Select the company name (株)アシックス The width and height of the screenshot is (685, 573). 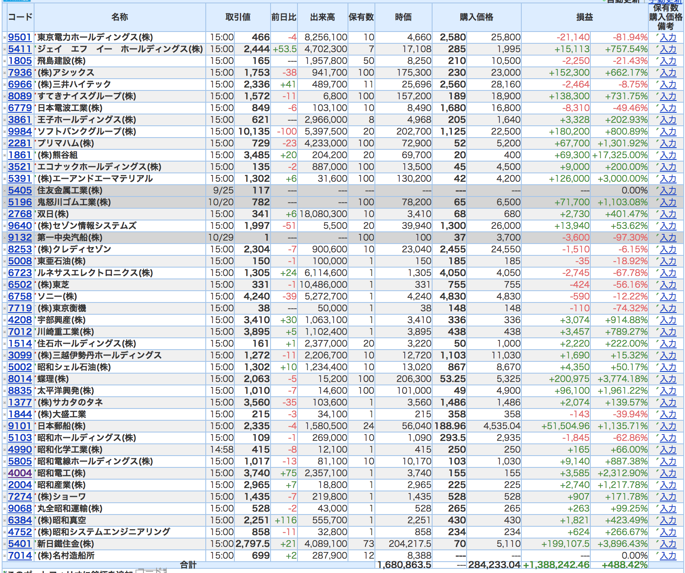(x=66, y=73)
